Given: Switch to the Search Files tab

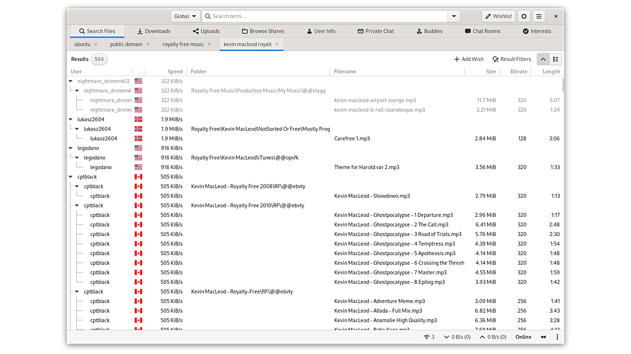Looking at the screenshot, I should pyautogui.click(x=97, y=31).
